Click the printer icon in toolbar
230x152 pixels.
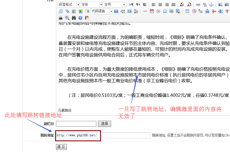coord(61,18)
